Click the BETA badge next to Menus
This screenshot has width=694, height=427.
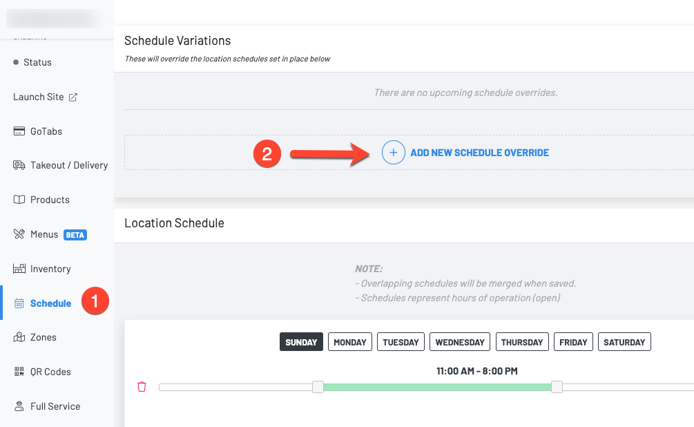pos(75,234)
